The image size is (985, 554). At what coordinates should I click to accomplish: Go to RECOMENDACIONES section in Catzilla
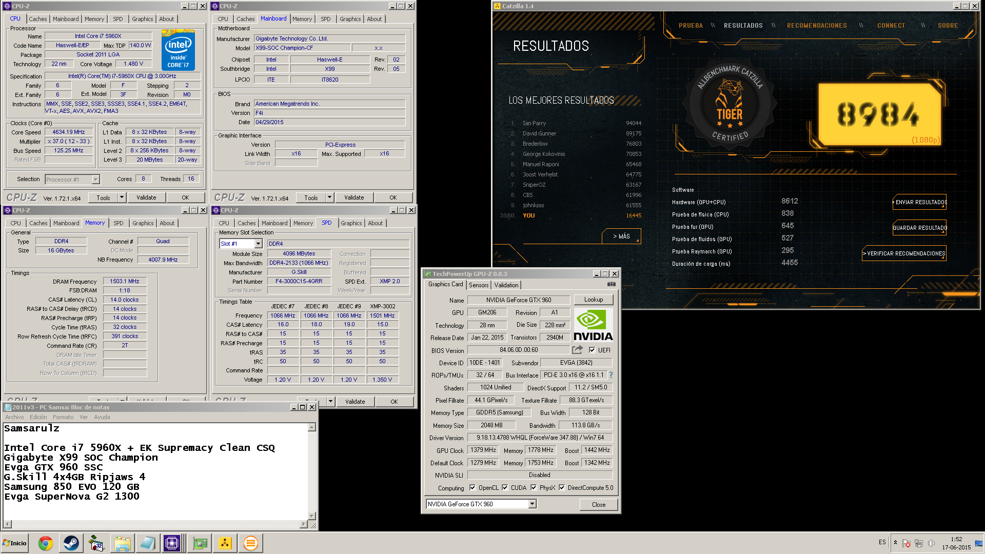point(817,26)
